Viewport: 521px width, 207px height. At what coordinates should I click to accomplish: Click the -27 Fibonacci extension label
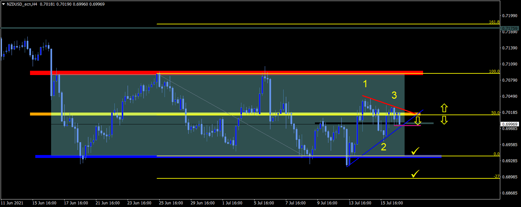[x=497, y=176]
